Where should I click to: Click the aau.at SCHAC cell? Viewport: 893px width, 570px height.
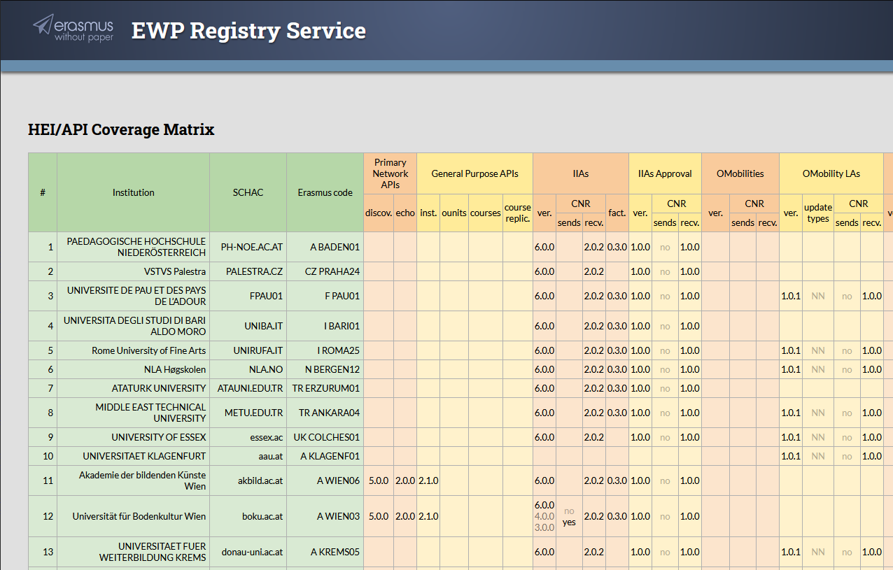[248, 456]
